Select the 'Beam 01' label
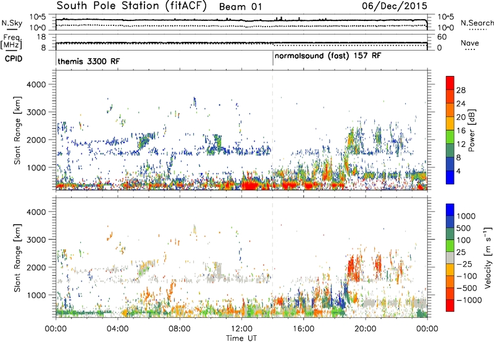The width and height of the screenshot is (494, 342). tap(240, 7)
